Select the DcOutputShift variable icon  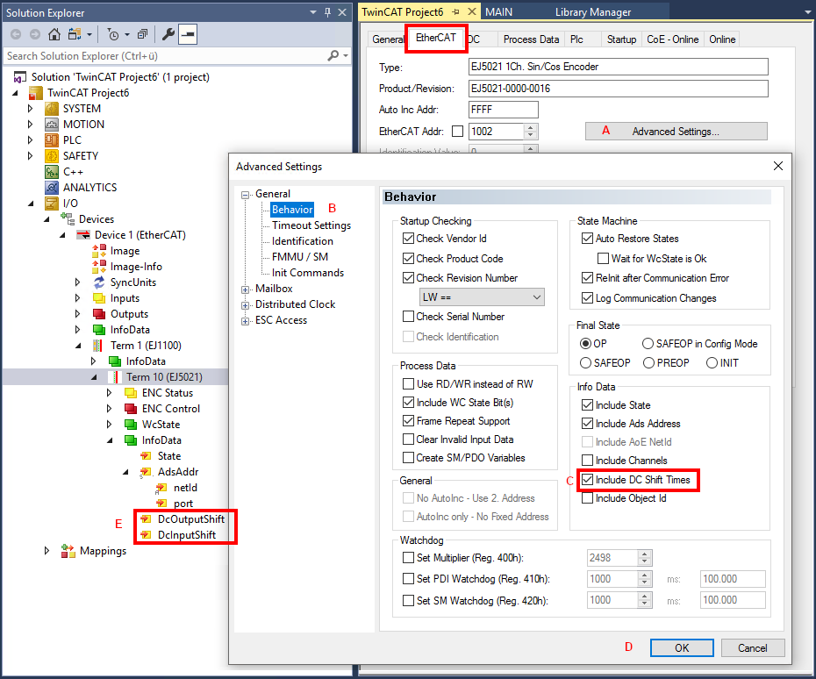(146, 519)
